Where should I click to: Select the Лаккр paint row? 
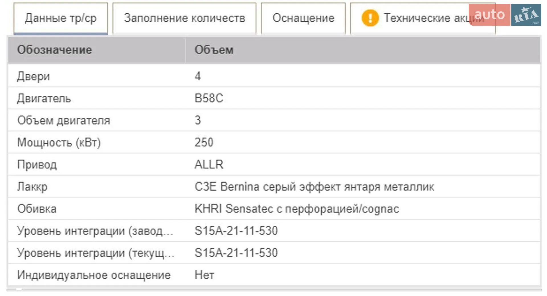274,187
